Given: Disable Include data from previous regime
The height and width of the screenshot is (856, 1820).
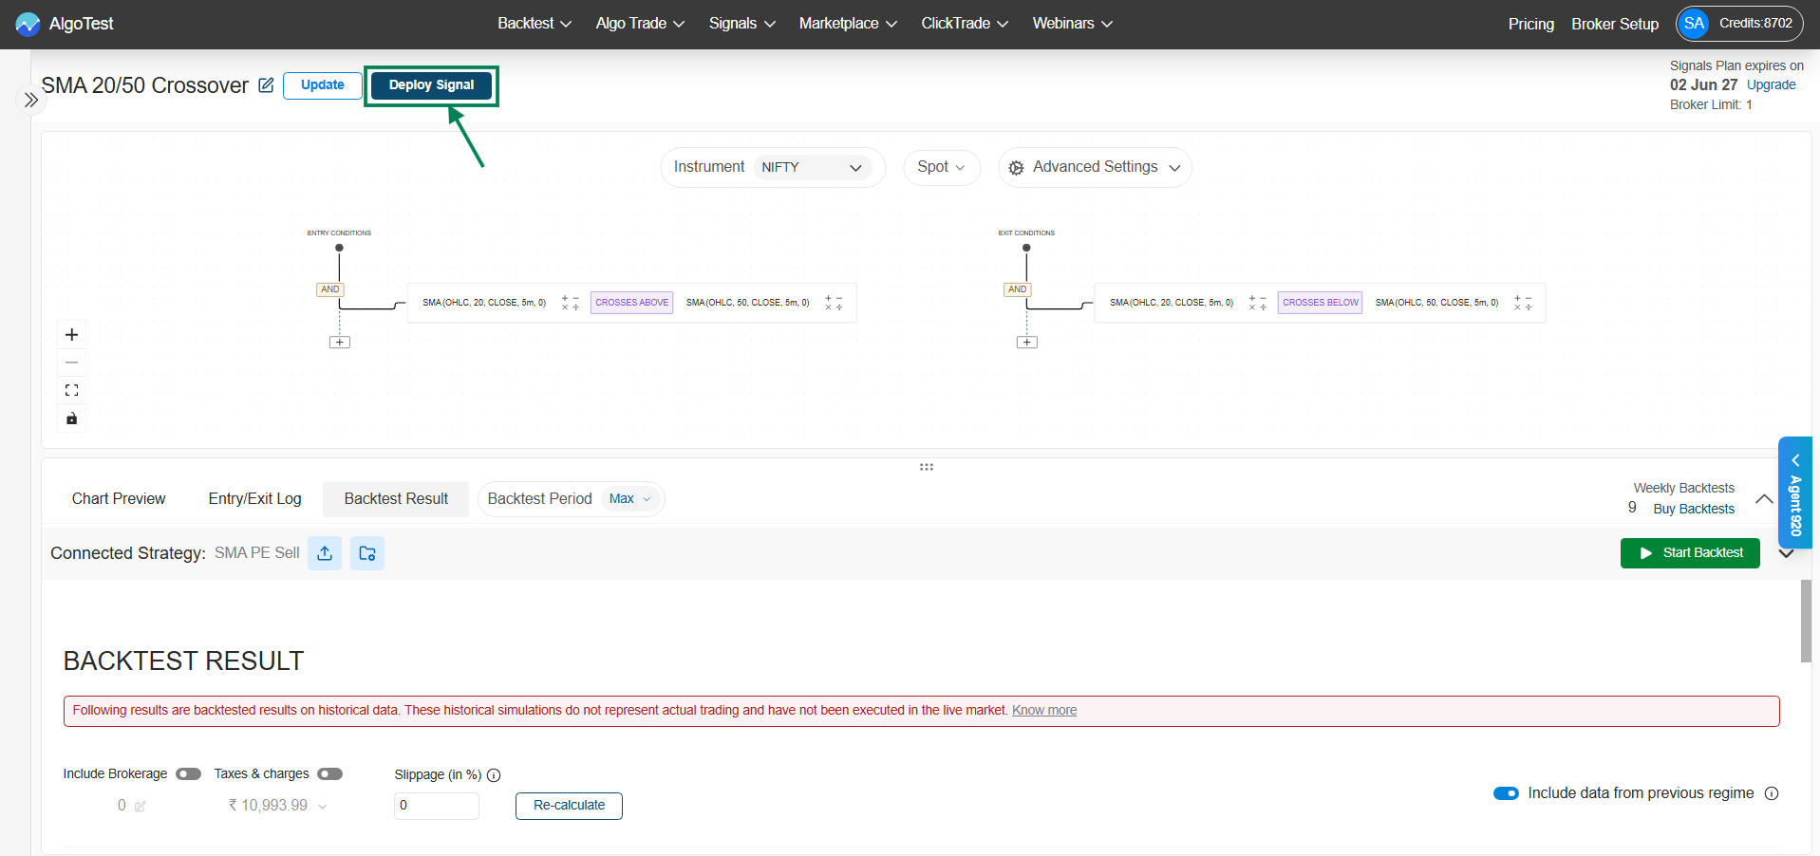Looking at the screenshot, I should pyautogui.click(x=1506, y=793).
